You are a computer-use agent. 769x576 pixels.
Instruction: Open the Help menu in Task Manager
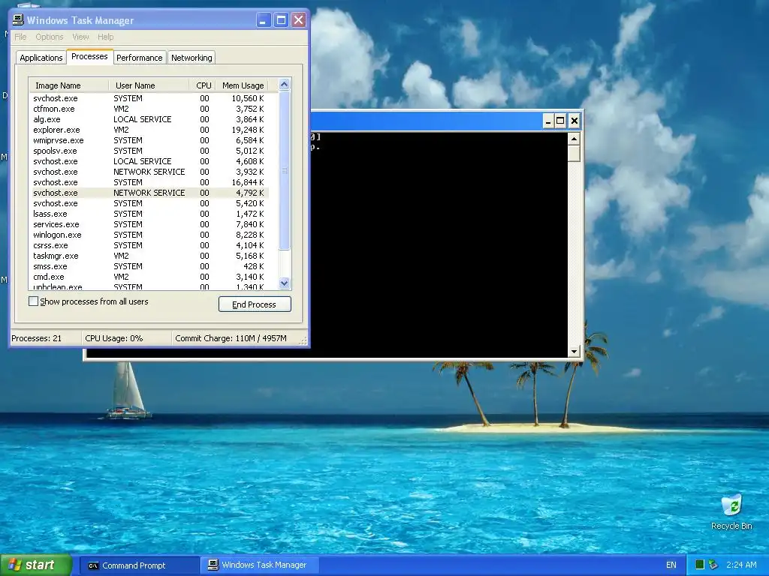click(x=105, y=37)
